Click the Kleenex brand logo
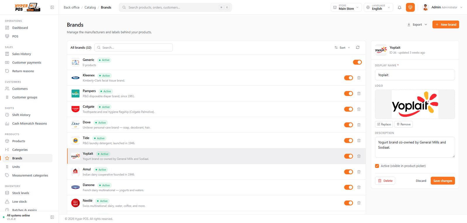The image size is (467, 223). pos(75,78)
